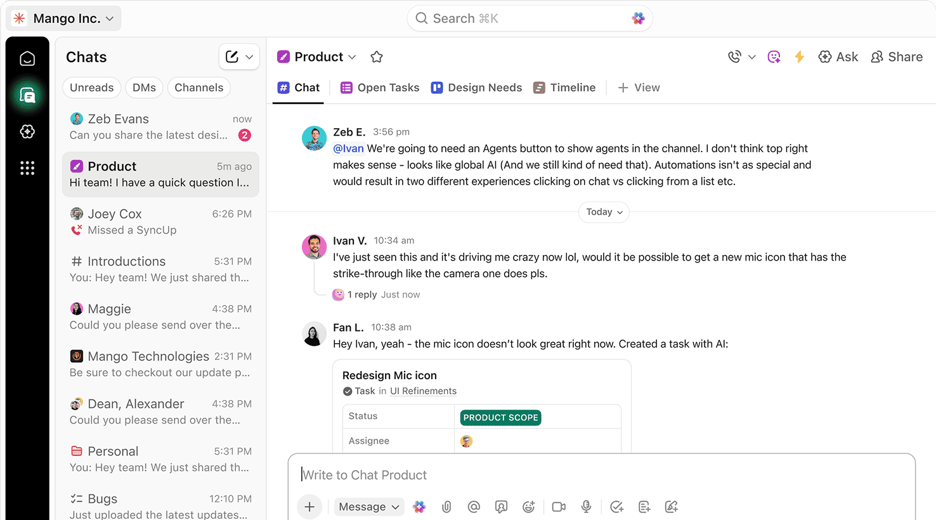Open the emoji picker in the composer
Image resolution: width=936 pixels, height=520 pixels.
pos(528,507)
